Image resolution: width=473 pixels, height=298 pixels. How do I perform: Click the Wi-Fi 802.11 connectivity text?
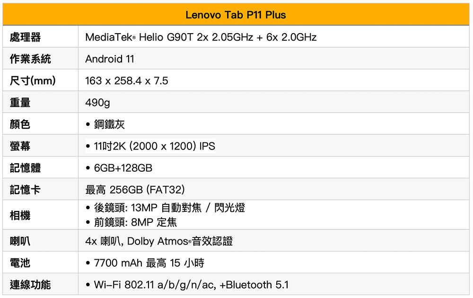191,285
